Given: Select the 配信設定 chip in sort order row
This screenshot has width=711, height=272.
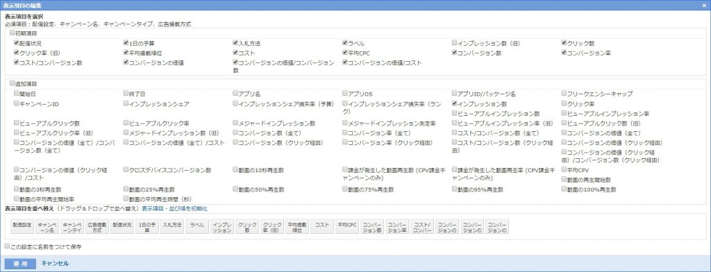Looking at the screenshot, I should click(22, 227).
